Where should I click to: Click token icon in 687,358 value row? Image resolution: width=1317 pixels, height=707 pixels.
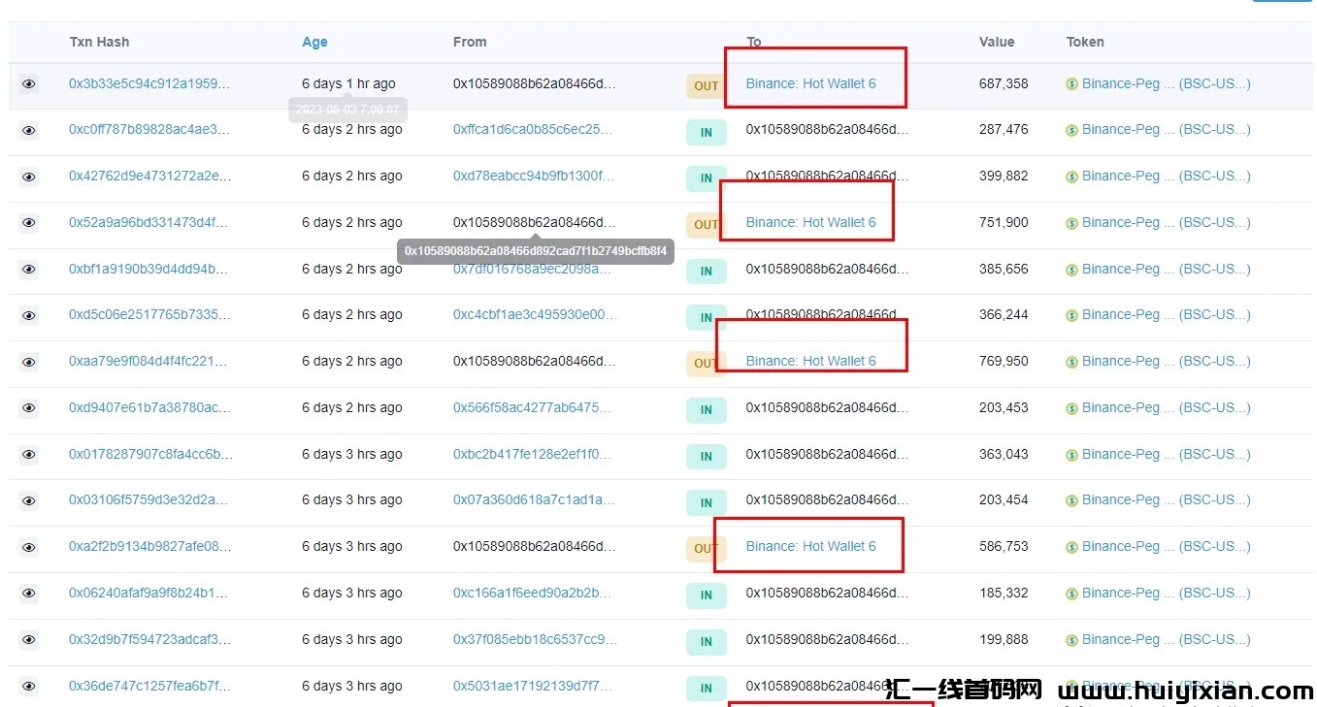[x=1072, y=84]
